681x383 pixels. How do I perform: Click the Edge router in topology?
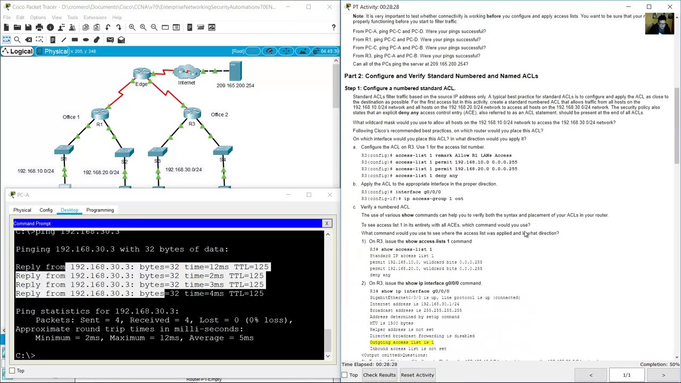142,74
